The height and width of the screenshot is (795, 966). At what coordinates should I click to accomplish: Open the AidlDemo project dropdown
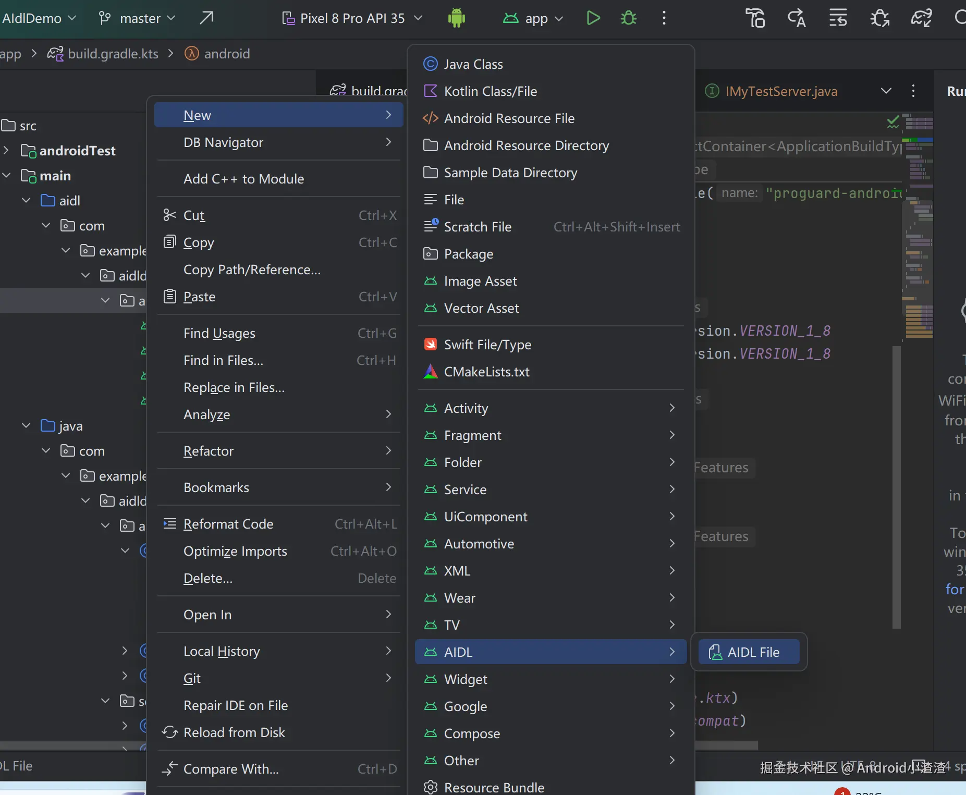click(x=40, y=18)
